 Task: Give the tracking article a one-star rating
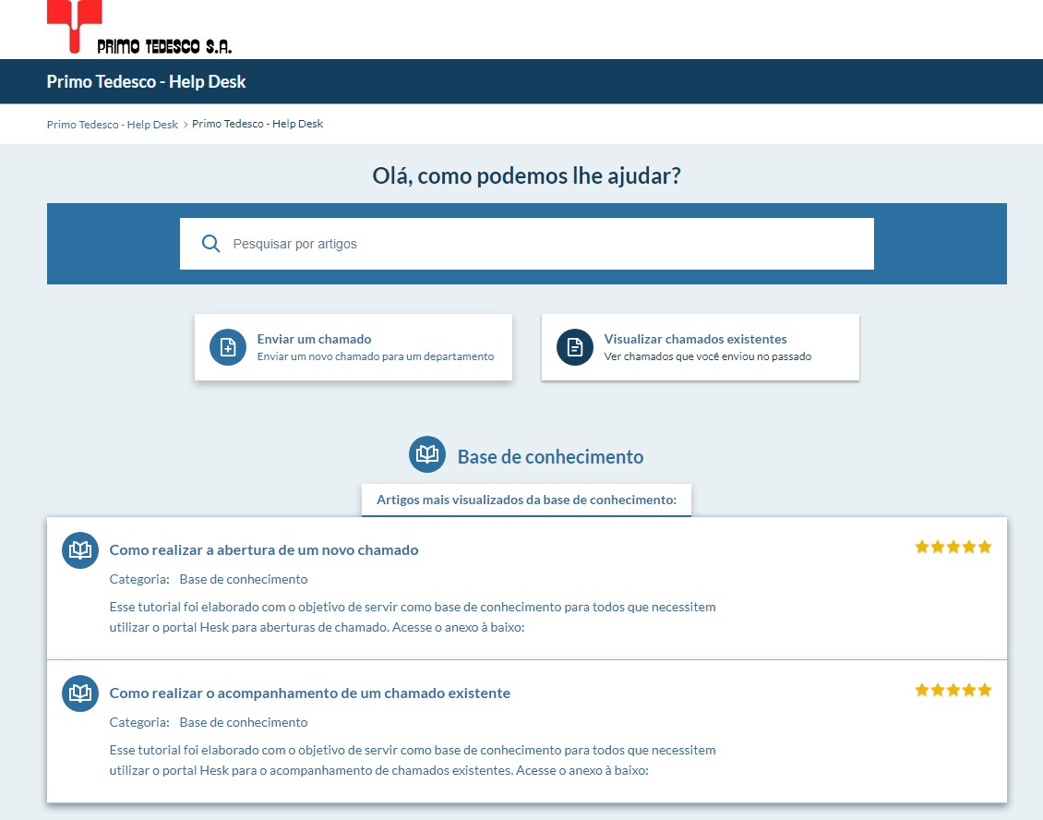coord(921,689)
